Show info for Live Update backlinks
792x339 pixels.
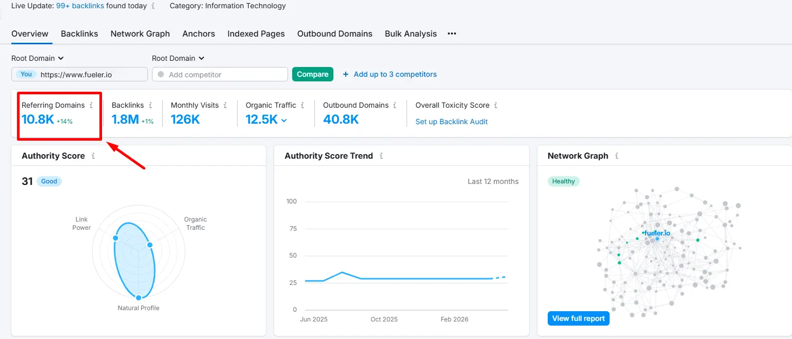pyautogui.click(x=153, y=6)
